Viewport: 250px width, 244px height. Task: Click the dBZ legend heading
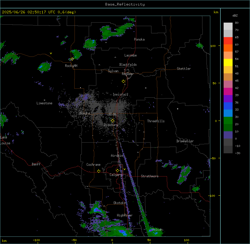[235, 16]
